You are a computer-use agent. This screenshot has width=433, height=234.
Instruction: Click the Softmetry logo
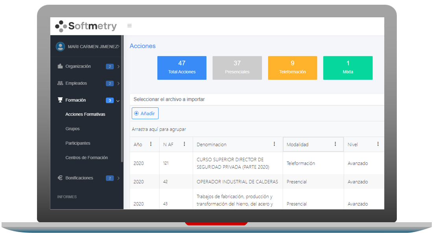point(86,26)
